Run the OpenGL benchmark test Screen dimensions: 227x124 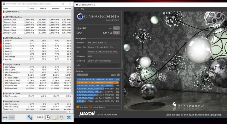pyautogui.click(x=116, y=28)
